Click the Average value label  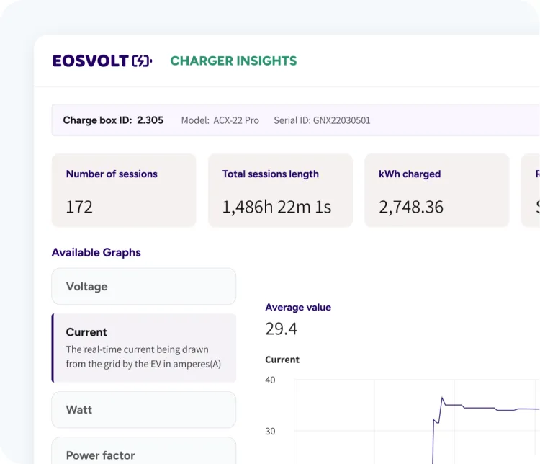pyautogui.click(x=298, y=307)
